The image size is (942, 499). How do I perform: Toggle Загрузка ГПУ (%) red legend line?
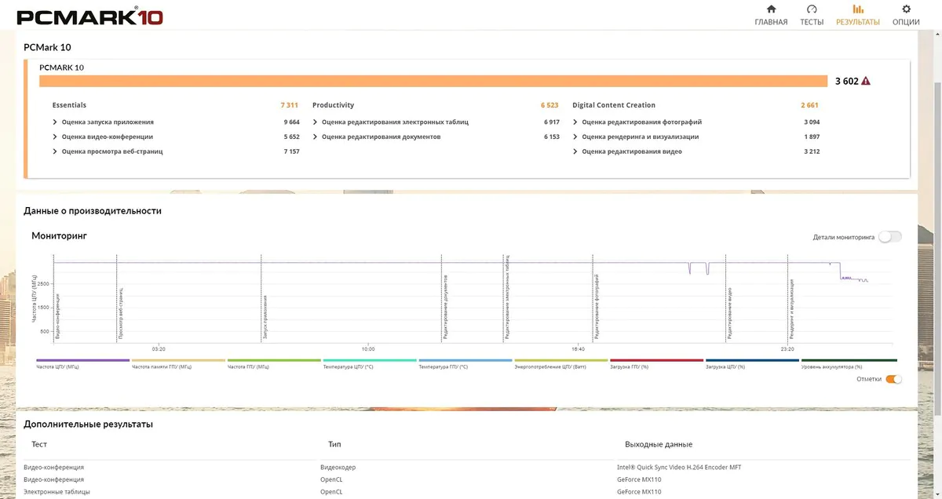(x=657, y=363)
